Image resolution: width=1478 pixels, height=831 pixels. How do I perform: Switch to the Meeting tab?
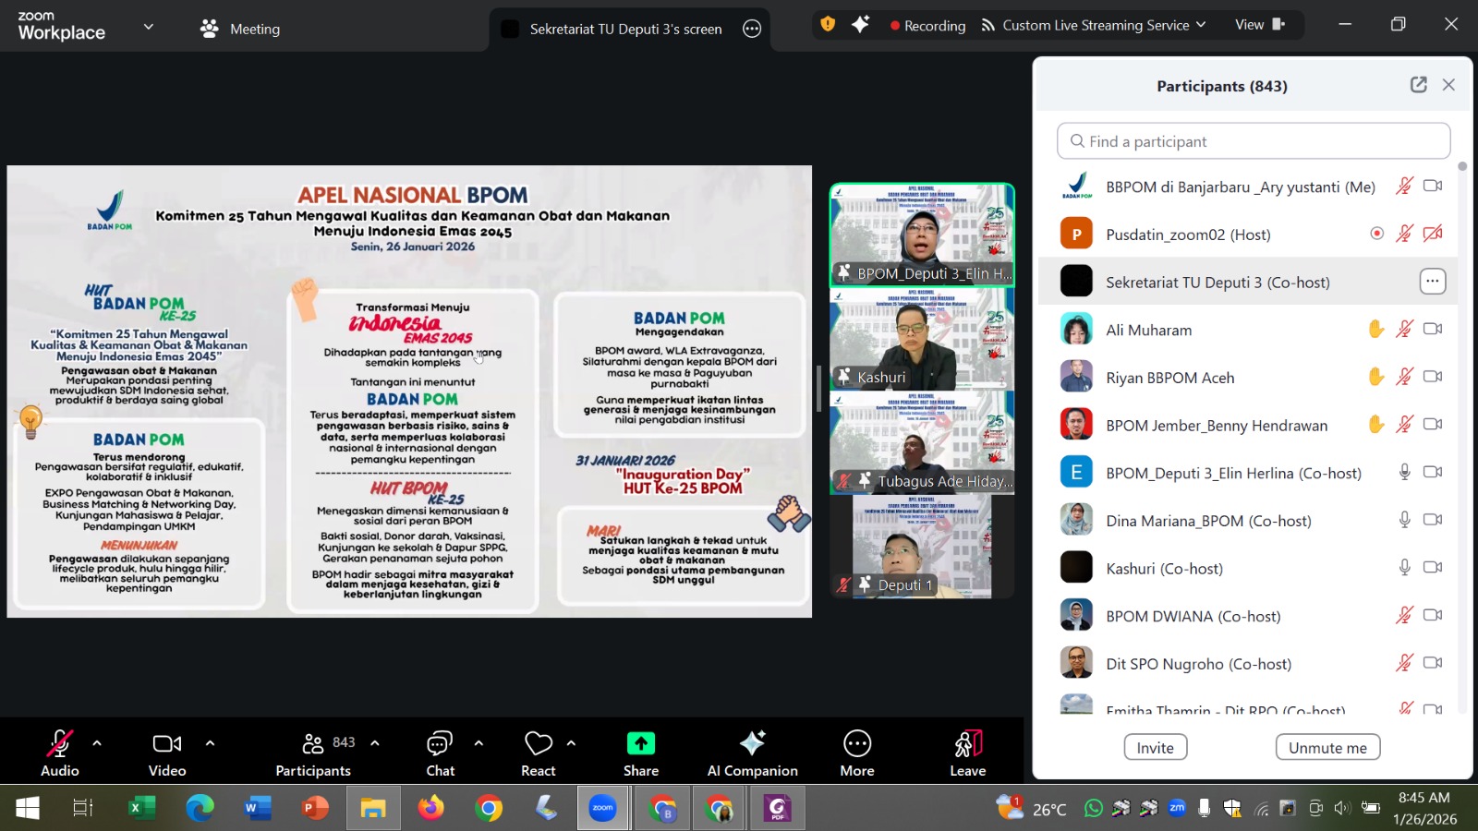[x=240, y=29]
